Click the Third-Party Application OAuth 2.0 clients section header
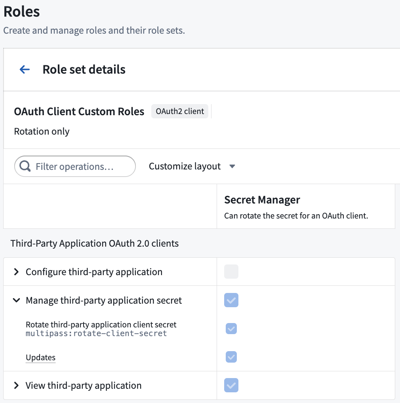This screenshot has width=400, height=403. coord(95,243)
